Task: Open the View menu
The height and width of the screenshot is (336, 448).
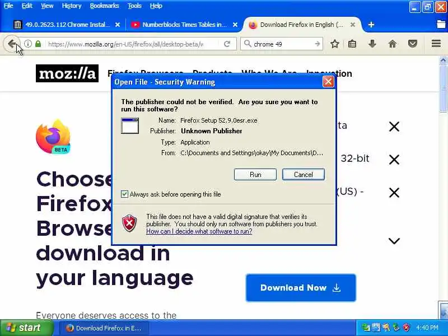Action: pos(47,6)
